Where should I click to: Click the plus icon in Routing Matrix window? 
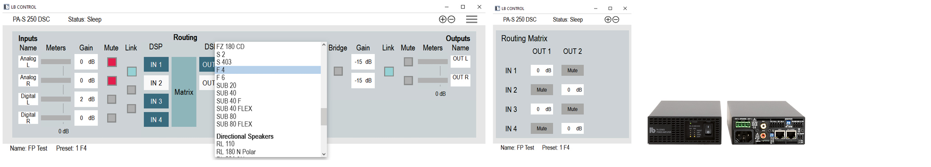coord(608,19)
